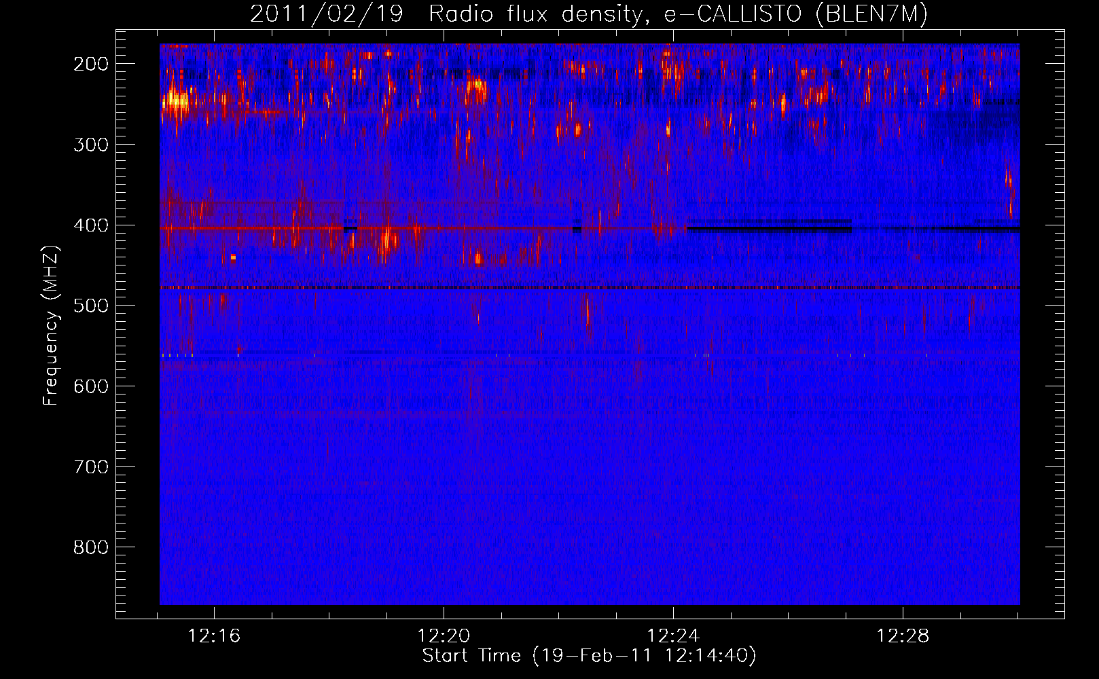Click the 500 frequency tick label
This screenshot has width=1099, height=679.
click(x=91, y=306)
